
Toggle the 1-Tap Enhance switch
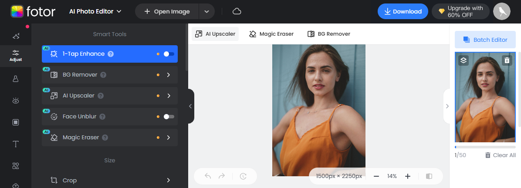pos(169,54)
